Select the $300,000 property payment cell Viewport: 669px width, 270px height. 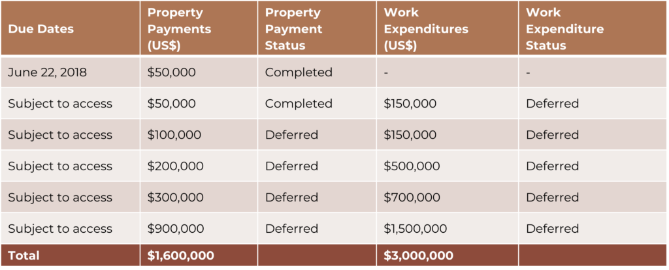point(175,198)
